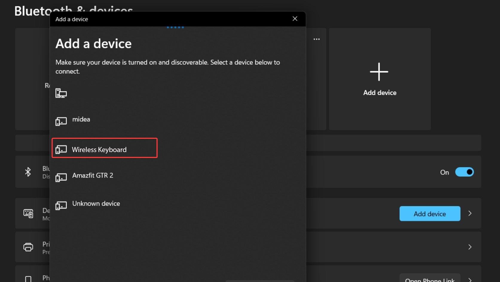The image size is (500, 282).
Task: Close the Add a device dialog
Action: click(x=295, y=19)
